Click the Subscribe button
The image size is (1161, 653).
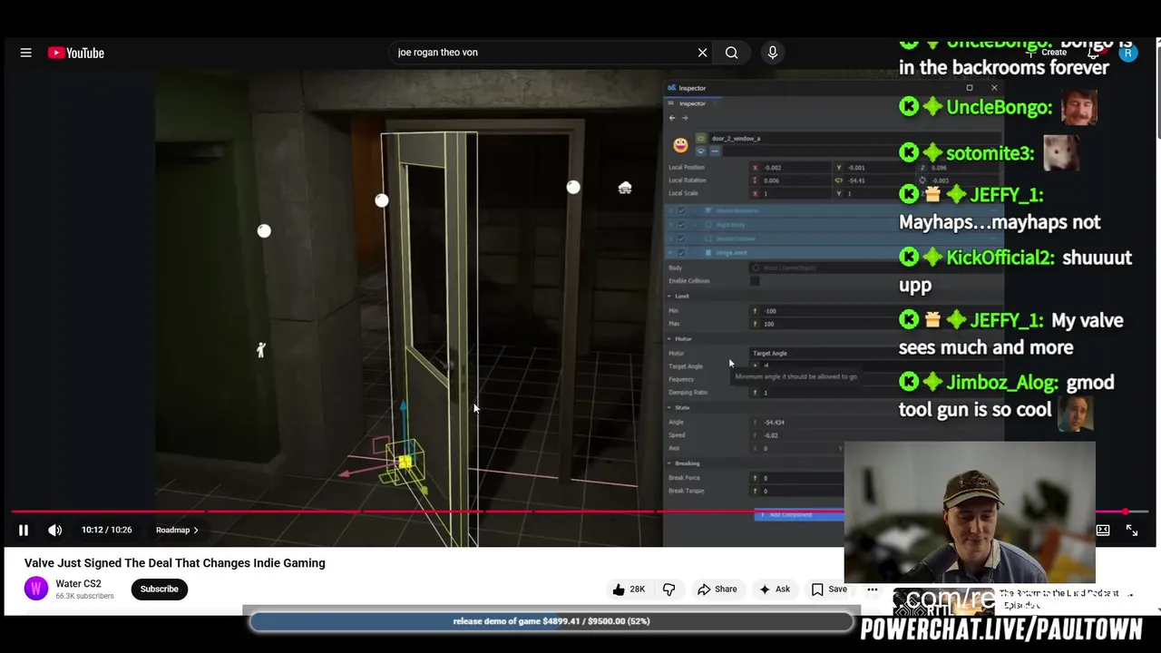point(159,590)
